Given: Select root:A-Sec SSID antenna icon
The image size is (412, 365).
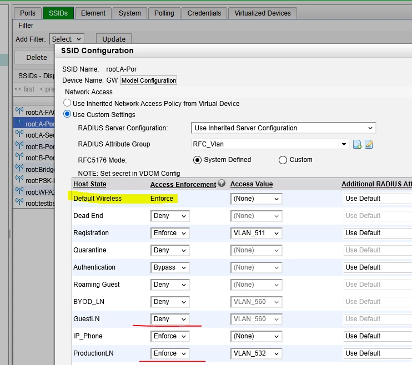Looking at the screenshot, I should [x=19, y=134].
